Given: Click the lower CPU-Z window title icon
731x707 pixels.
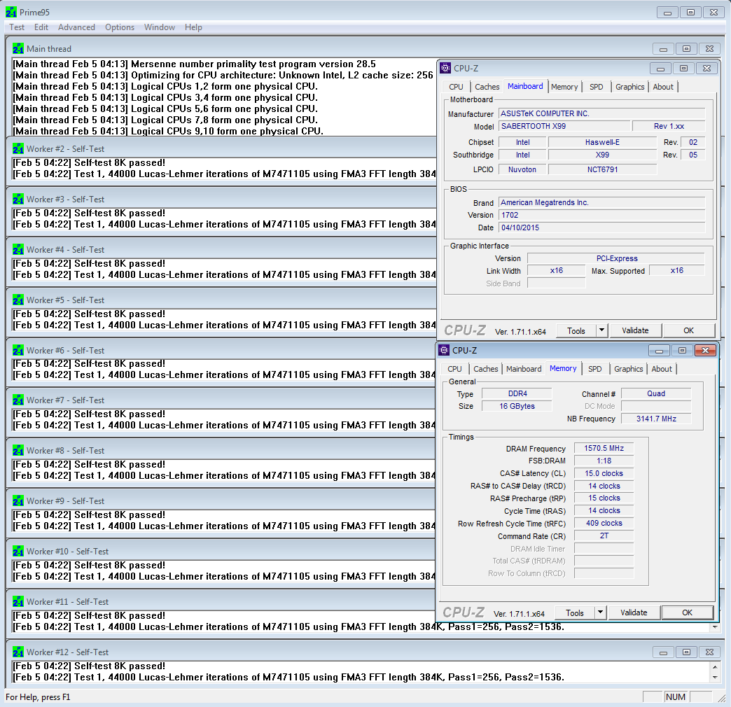Looking at the screenshot, I should tap(444, 350).
